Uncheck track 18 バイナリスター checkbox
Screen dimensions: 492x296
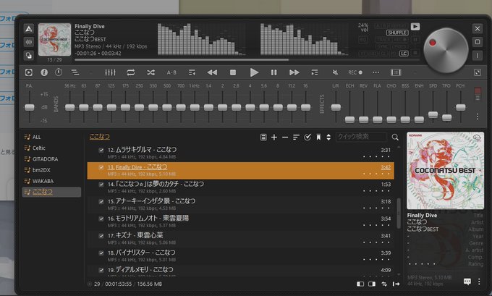pos(101,253)
